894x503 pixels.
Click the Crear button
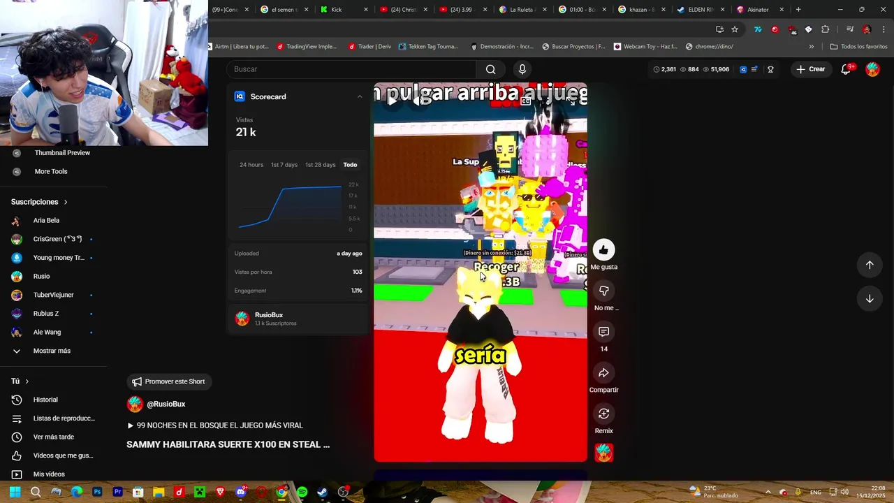click(810, 69)
